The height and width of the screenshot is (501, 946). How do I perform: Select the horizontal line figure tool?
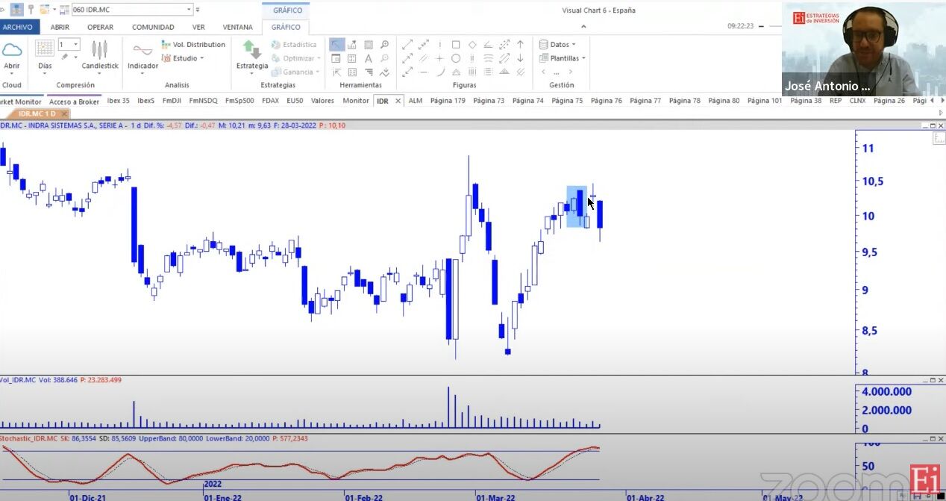click(424, 72)
